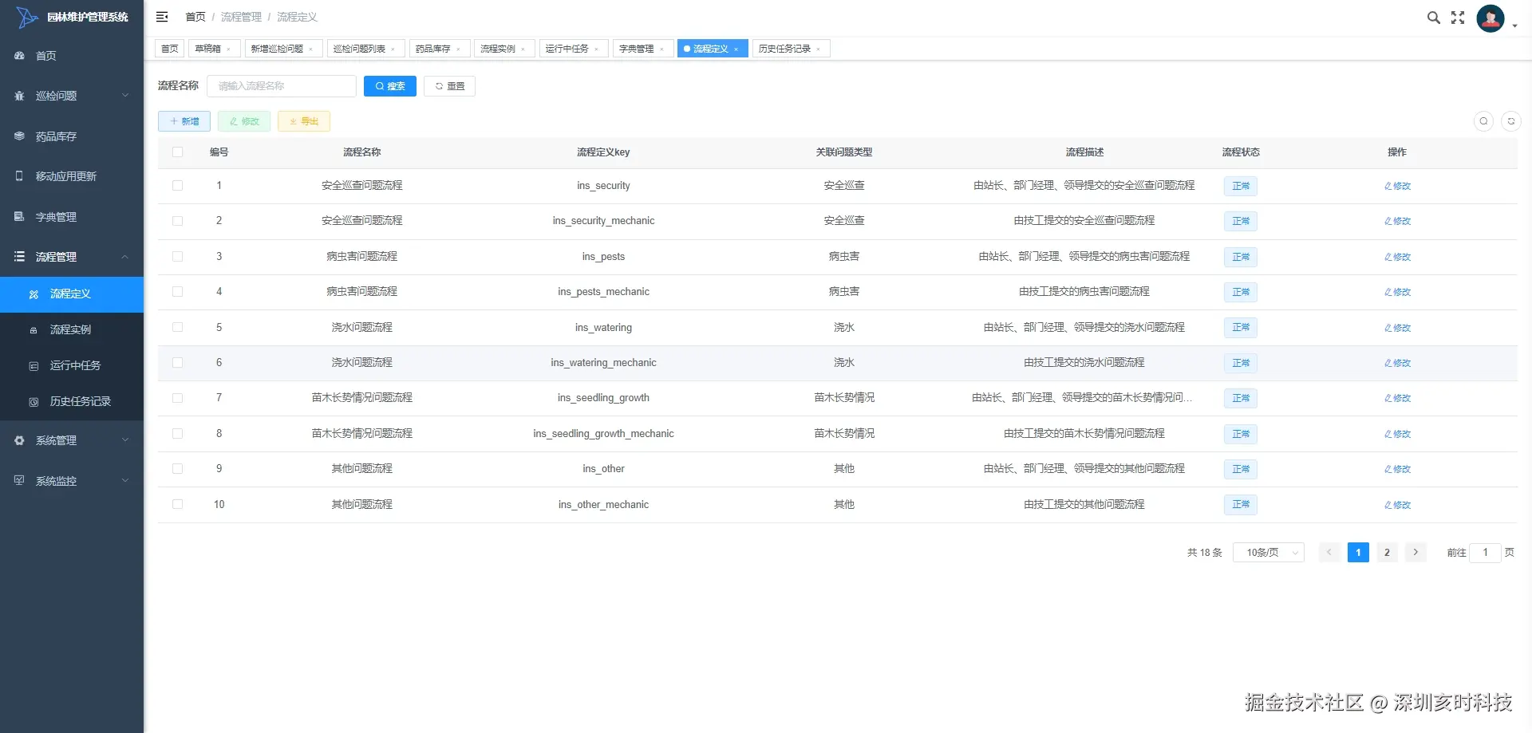
Task: Click the 前往 page number input
Action: point(1485,552)
